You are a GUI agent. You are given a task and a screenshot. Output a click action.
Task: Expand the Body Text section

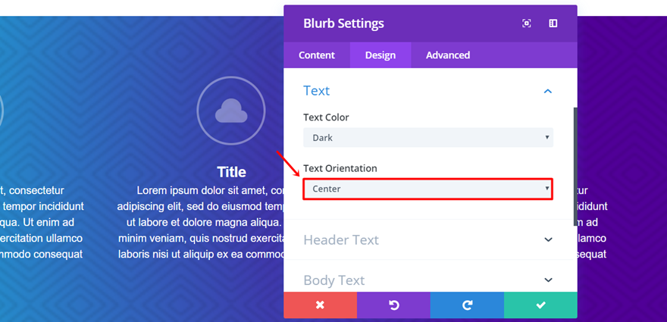[548, 280]
